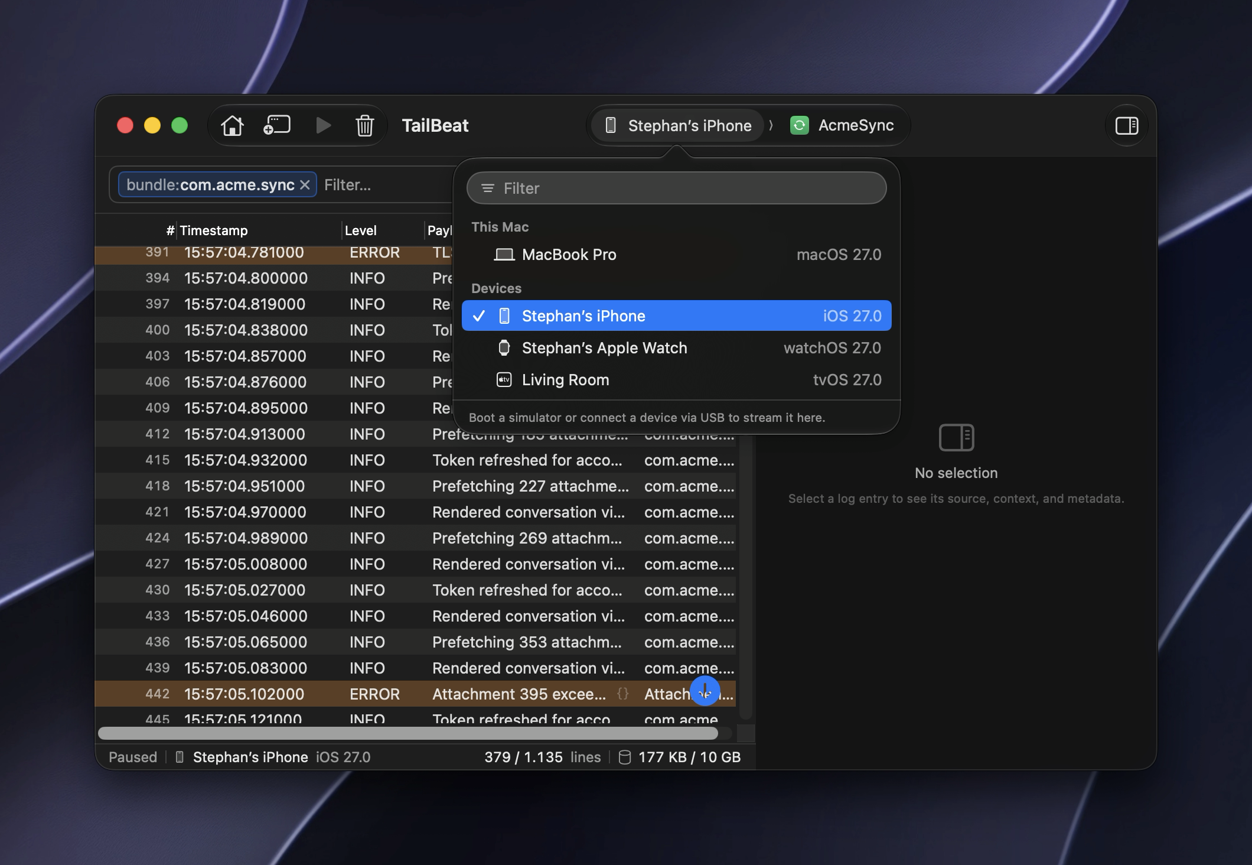Screen dimensions: 1252x865
Task: Click the laptop icon beside MacBook Pro
Action: pyautogui.click(x=504, y=255)
